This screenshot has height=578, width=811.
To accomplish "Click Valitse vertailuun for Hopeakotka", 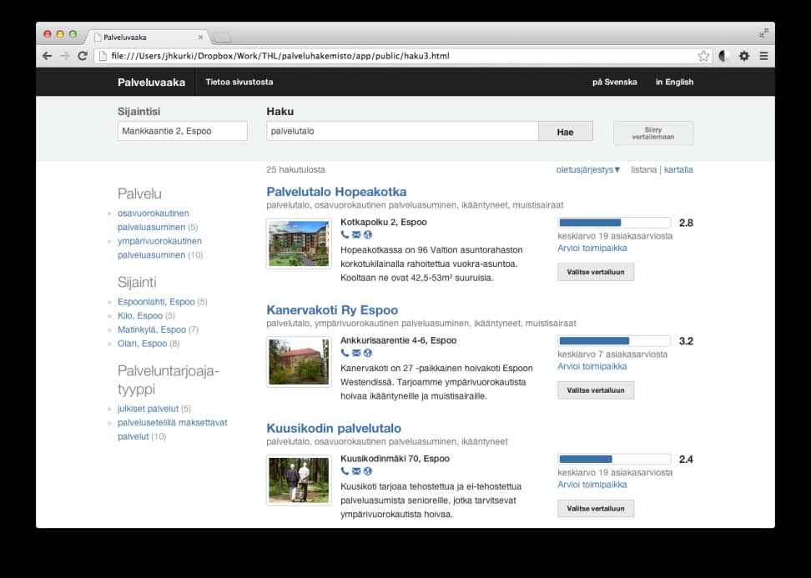I will point(596,272).
